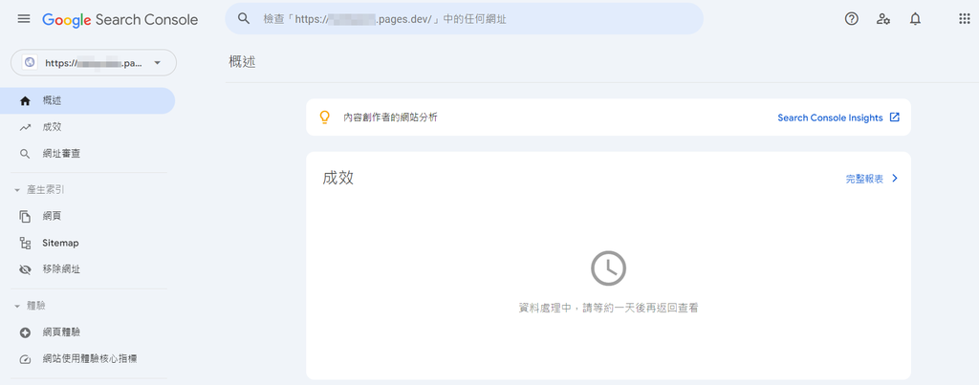Click the trend line icon beside 成效
This screenshot has height=385, width=979.
click(x=25, y=127)
